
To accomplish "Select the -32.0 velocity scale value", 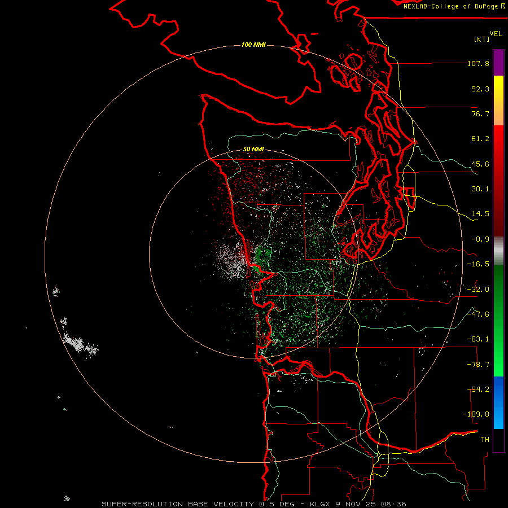I will [478, 290].
